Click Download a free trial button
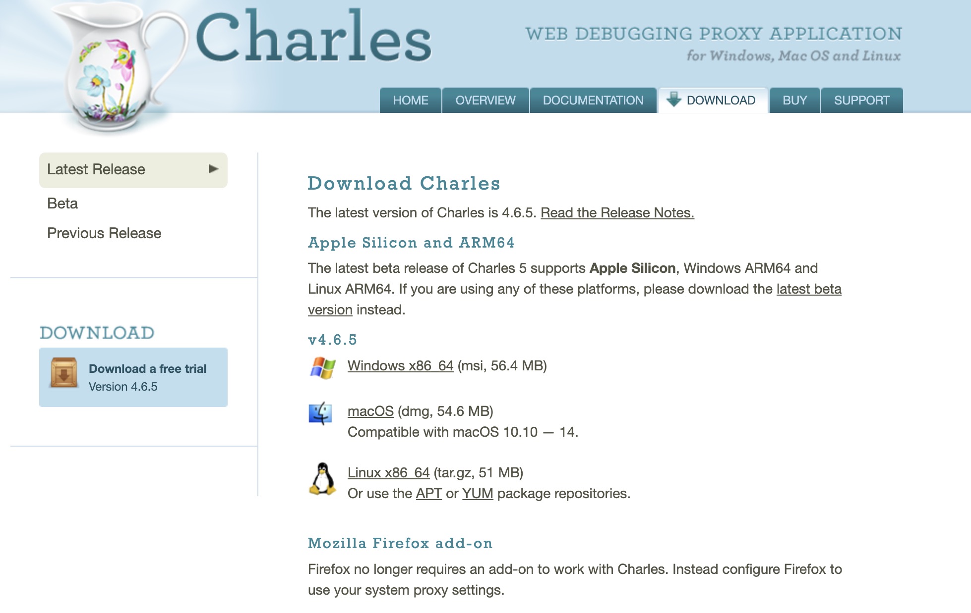This screenshot has height=613, width=971. [133, 377]
